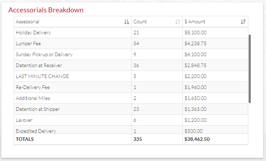The width and height of the screenshot is (266, 161).
Task: Select the Holiday Delivery row
Action: coord(131,32)
